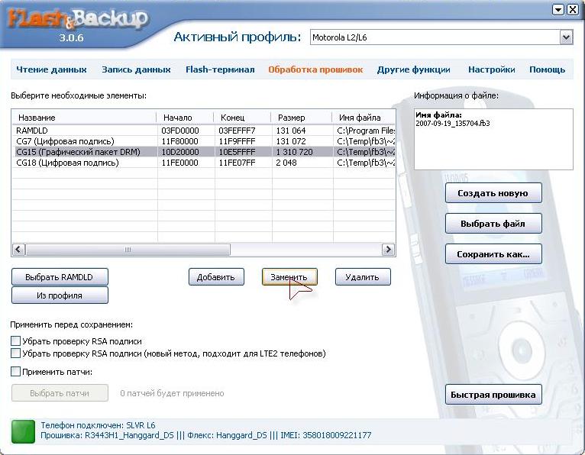
Task: Open the Чтение данных tab
Action: click(51, 69)
